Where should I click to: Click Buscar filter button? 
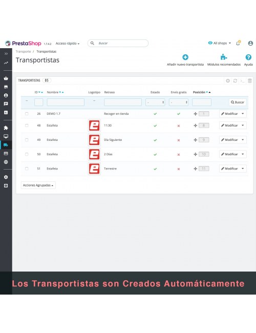click(238, 102)
